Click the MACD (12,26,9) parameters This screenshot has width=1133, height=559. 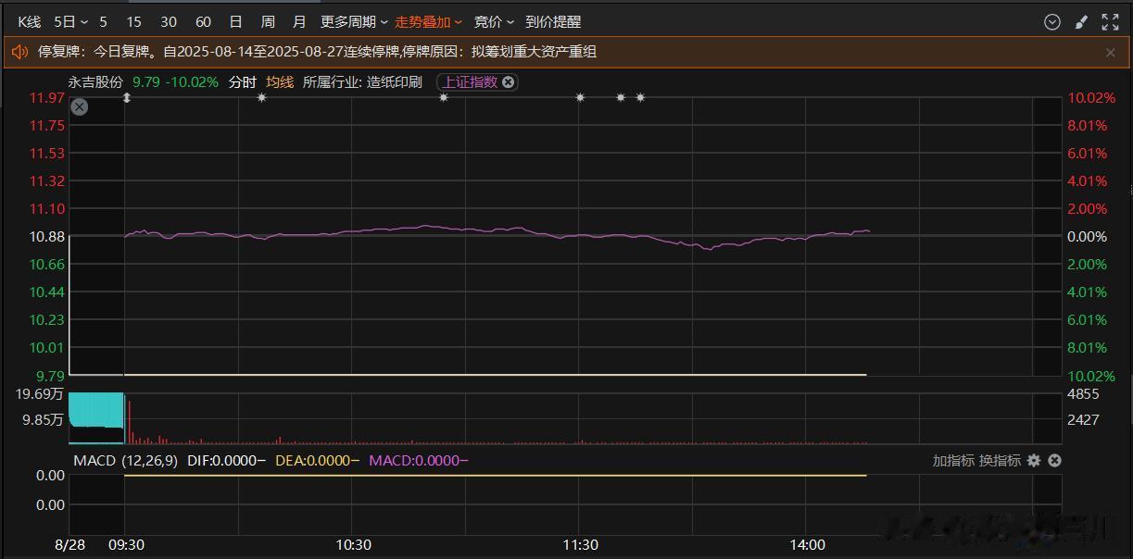[x=149, y=460]
